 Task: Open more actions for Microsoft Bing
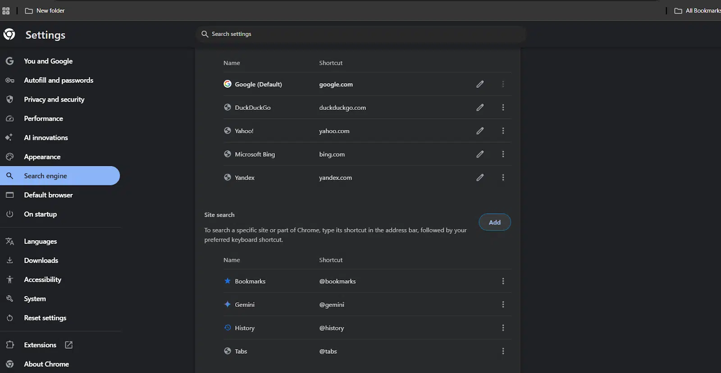tap(503, 154)
